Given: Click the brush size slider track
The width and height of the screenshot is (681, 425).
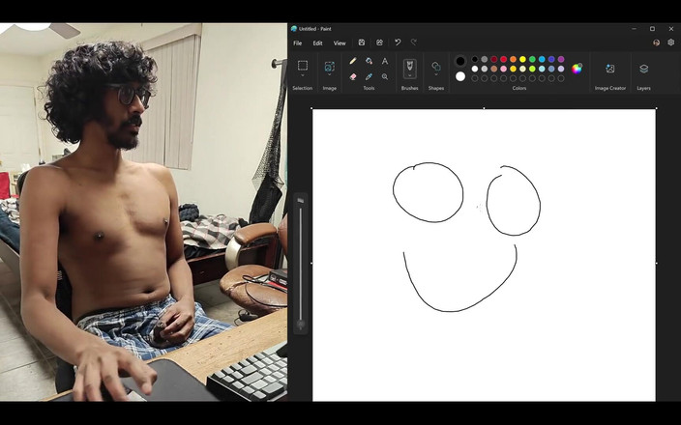Looking at the screenshot, I should (301, 261).
